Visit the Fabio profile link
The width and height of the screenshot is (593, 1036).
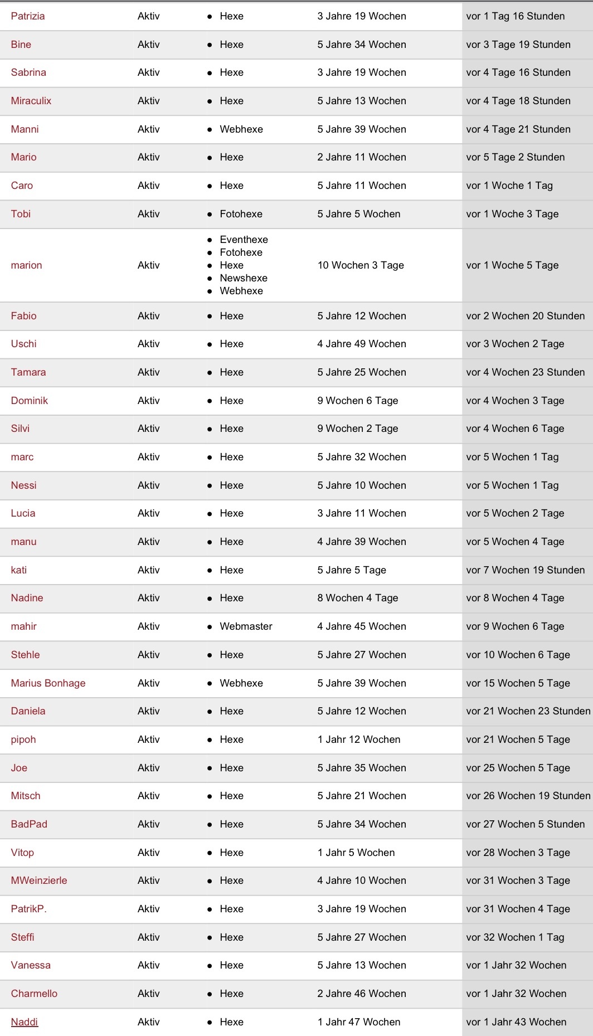pyautogui.click(x=24, y=316)
